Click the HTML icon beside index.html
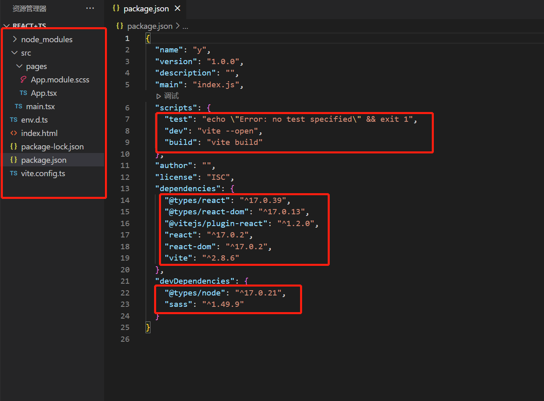 pos(14,133)
